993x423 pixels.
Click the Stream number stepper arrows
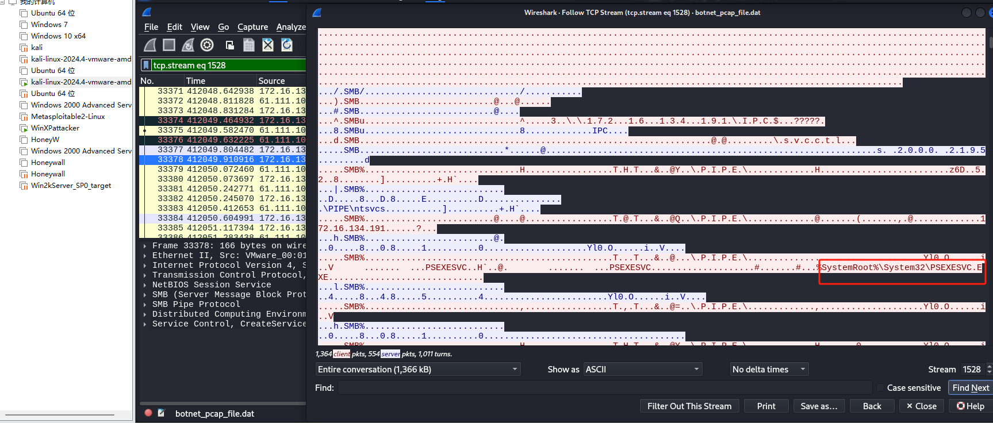(989, 369)
